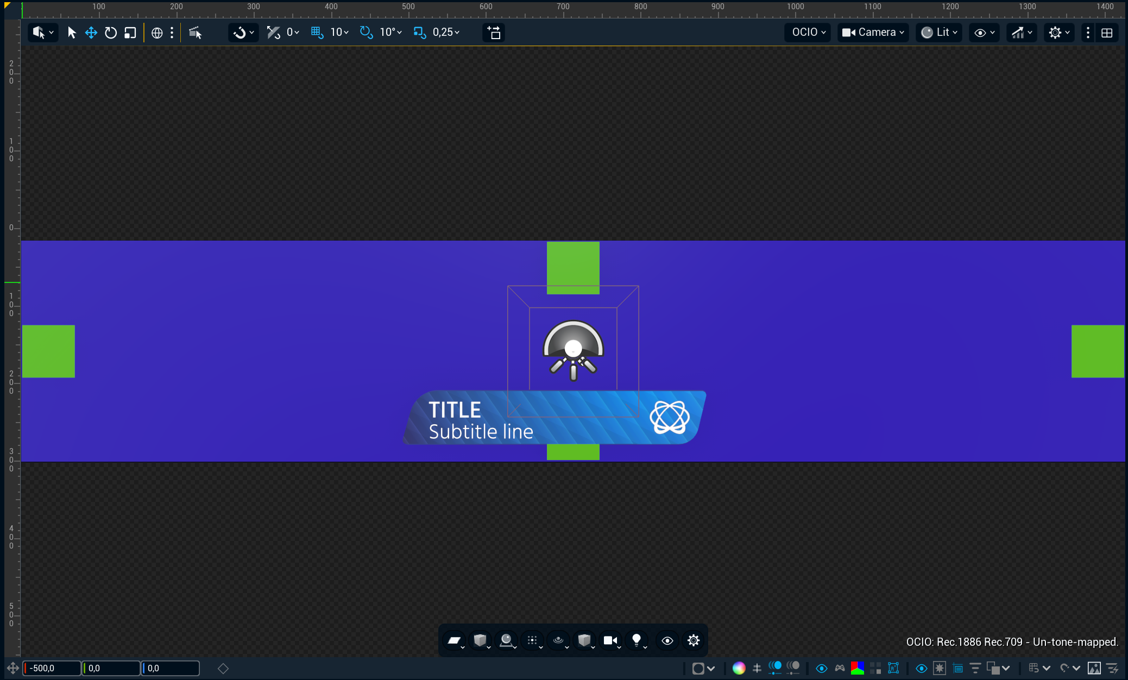This screenshot has width=1128, height=680.
Task: Open the plane shapes palette
Action: pos(455,641)
